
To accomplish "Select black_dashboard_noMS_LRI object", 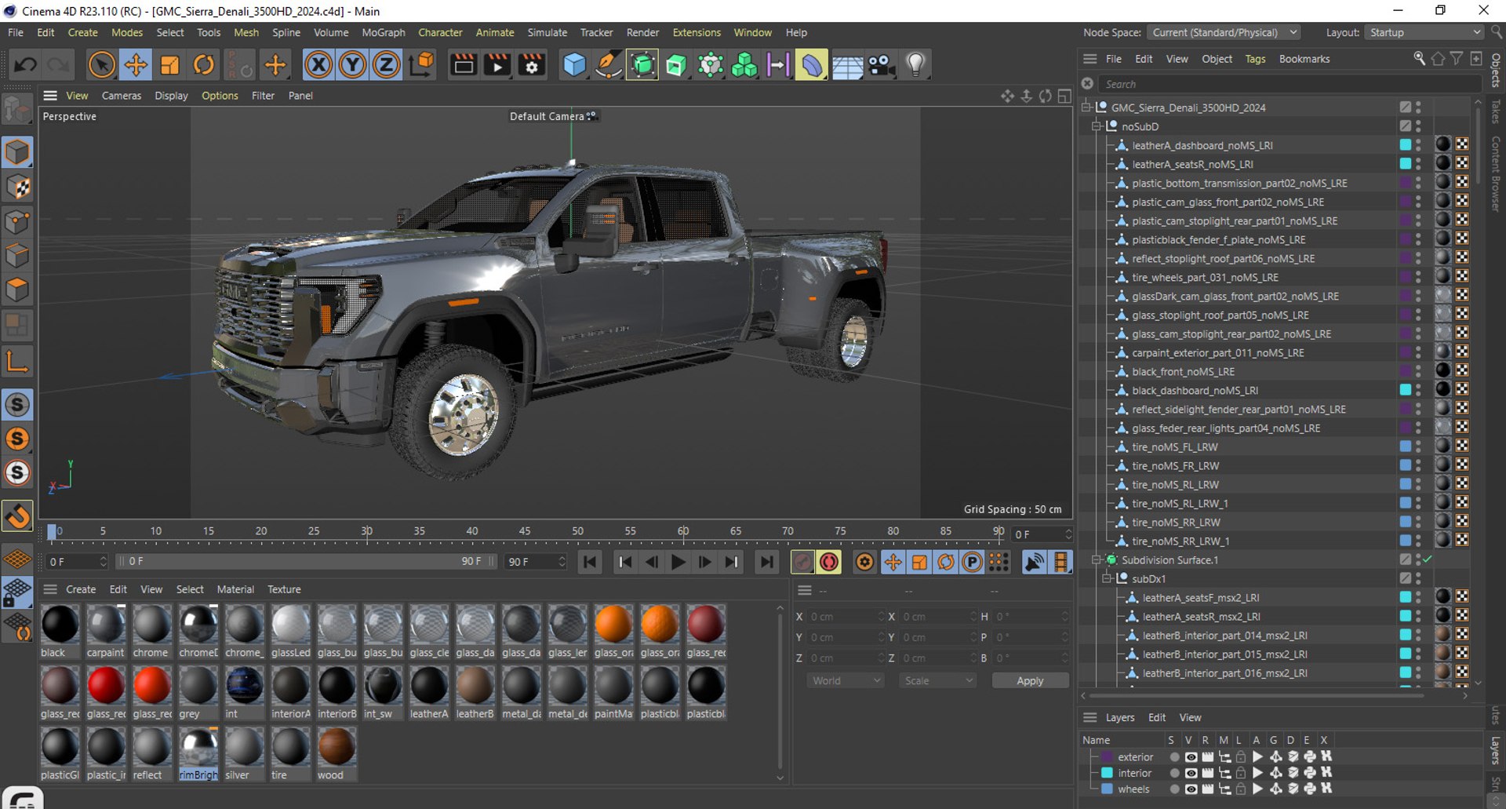I will pyautogui.click(x=1195, y=390).
